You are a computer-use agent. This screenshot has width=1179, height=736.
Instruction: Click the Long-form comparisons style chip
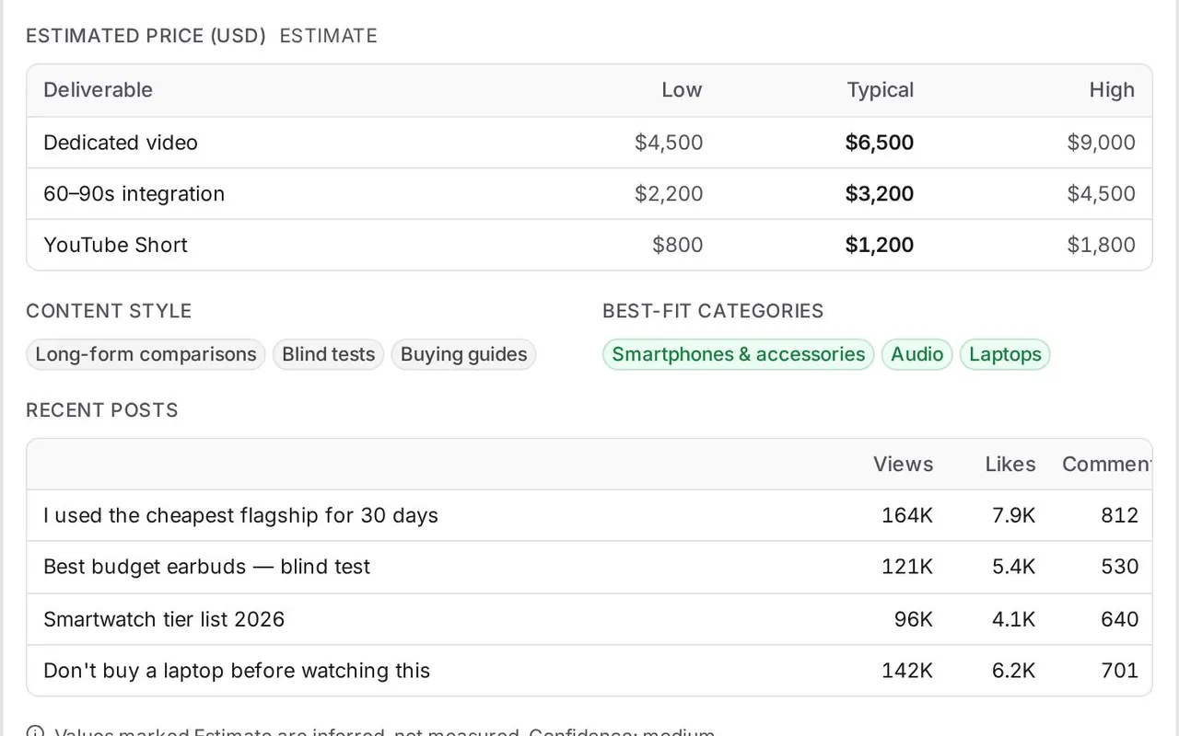tap(146, 354)
